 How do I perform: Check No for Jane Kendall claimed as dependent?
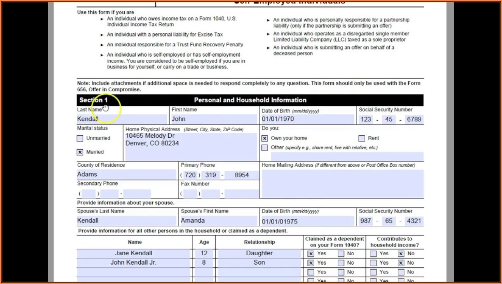341,254
